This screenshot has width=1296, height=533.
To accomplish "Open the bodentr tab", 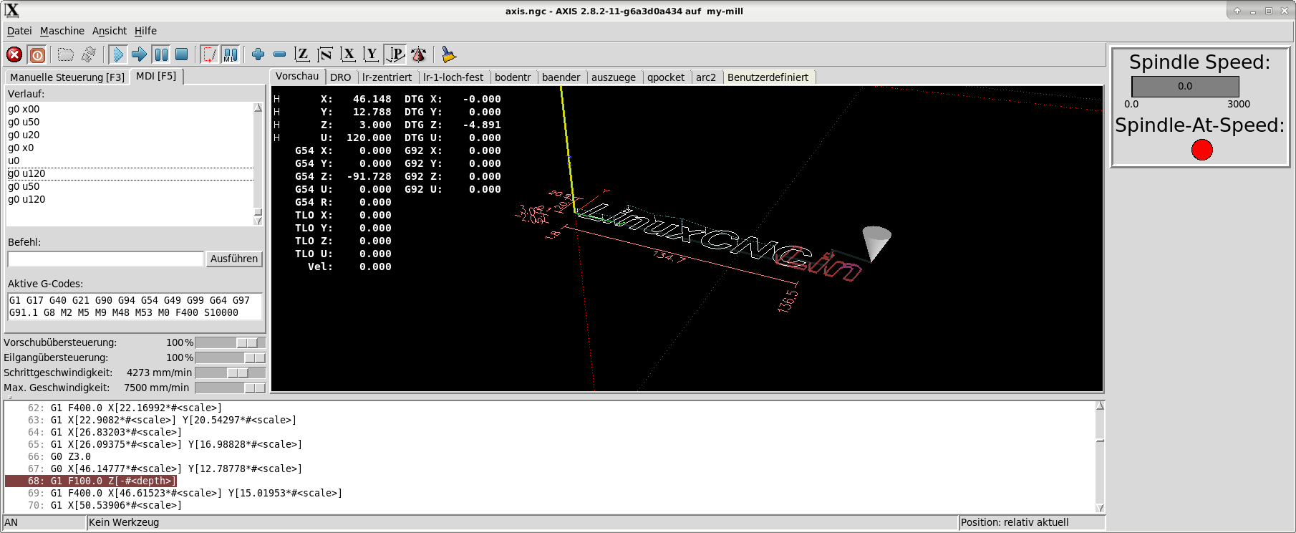I will (513, 77).
